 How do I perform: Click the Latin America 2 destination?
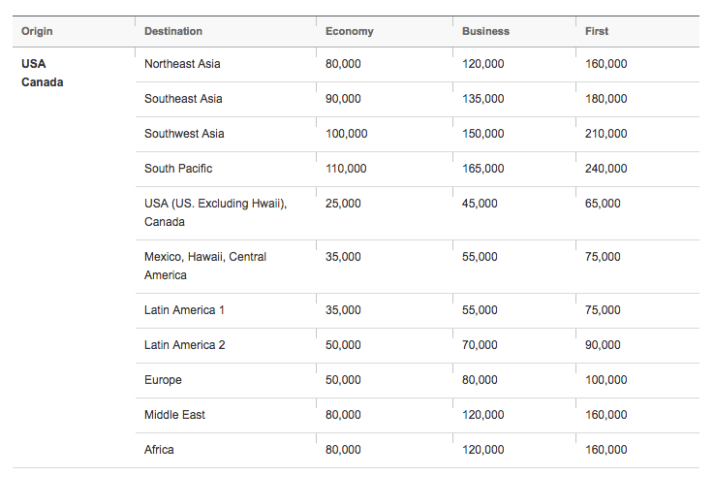[184, 345]
